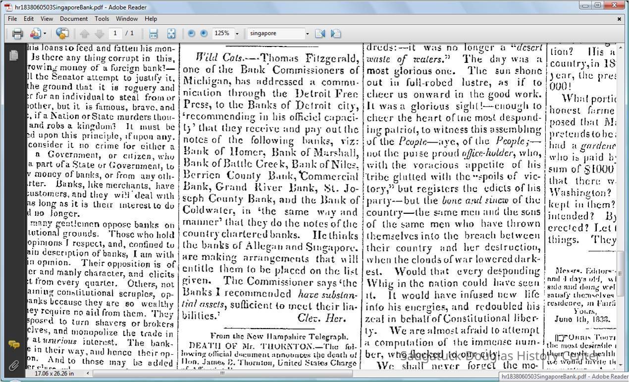Fit one full page in window
The height and width of the screenshot is (382, 629).
tap(171, 34)
